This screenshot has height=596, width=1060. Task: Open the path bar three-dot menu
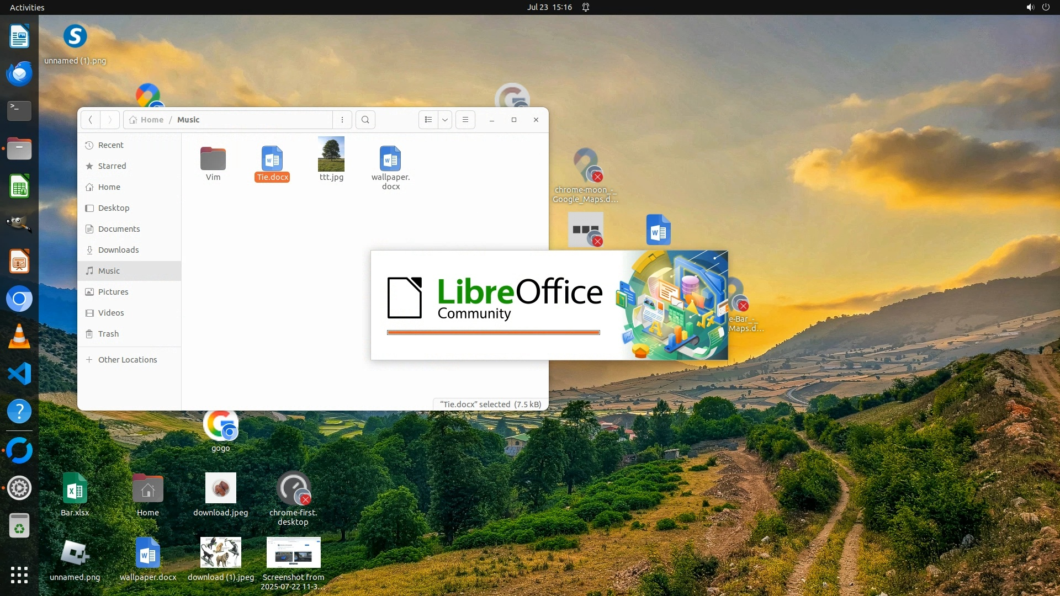pos(342,120)
